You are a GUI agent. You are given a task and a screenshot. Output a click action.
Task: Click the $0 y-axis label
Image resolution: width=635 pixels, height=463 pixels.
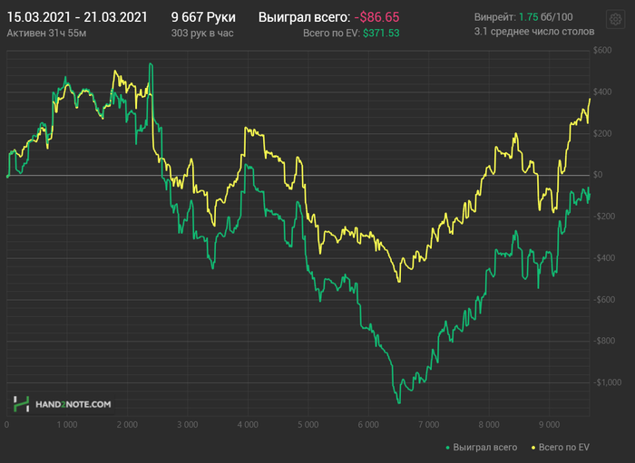coord(598,175)
